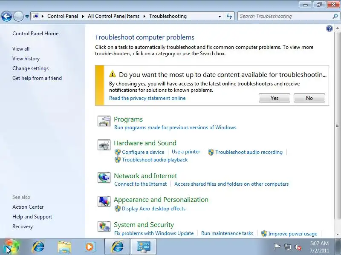Click the magnifier search icon
Viewport: 341px width, 255px height.
tap(335, 16)
